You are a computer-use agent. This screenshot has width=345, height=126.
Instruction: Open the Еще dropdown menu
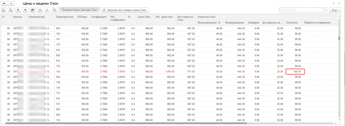pyautogui.click(x=335, y=10)
